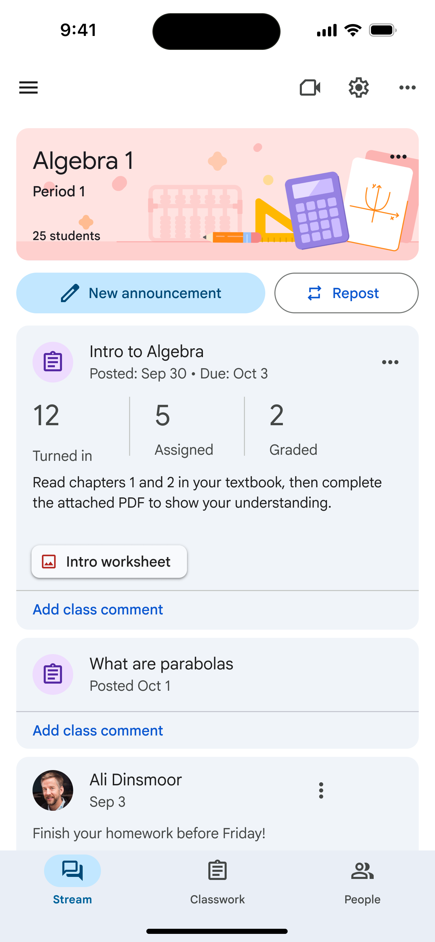Viewport: 435px width, 942px height.
Task: Tap Ali Dinsmoor's profile photo
Action: pos(53,790)
